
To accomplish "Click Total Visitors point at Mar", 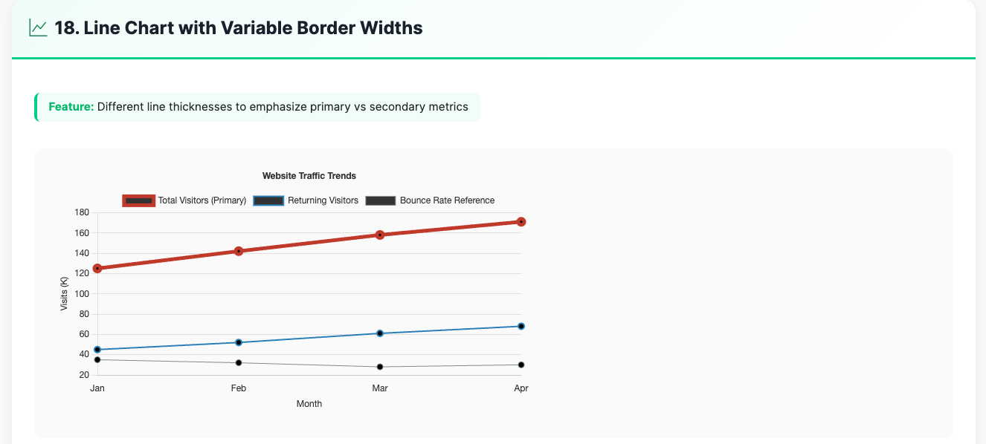I will coord(380,235).
